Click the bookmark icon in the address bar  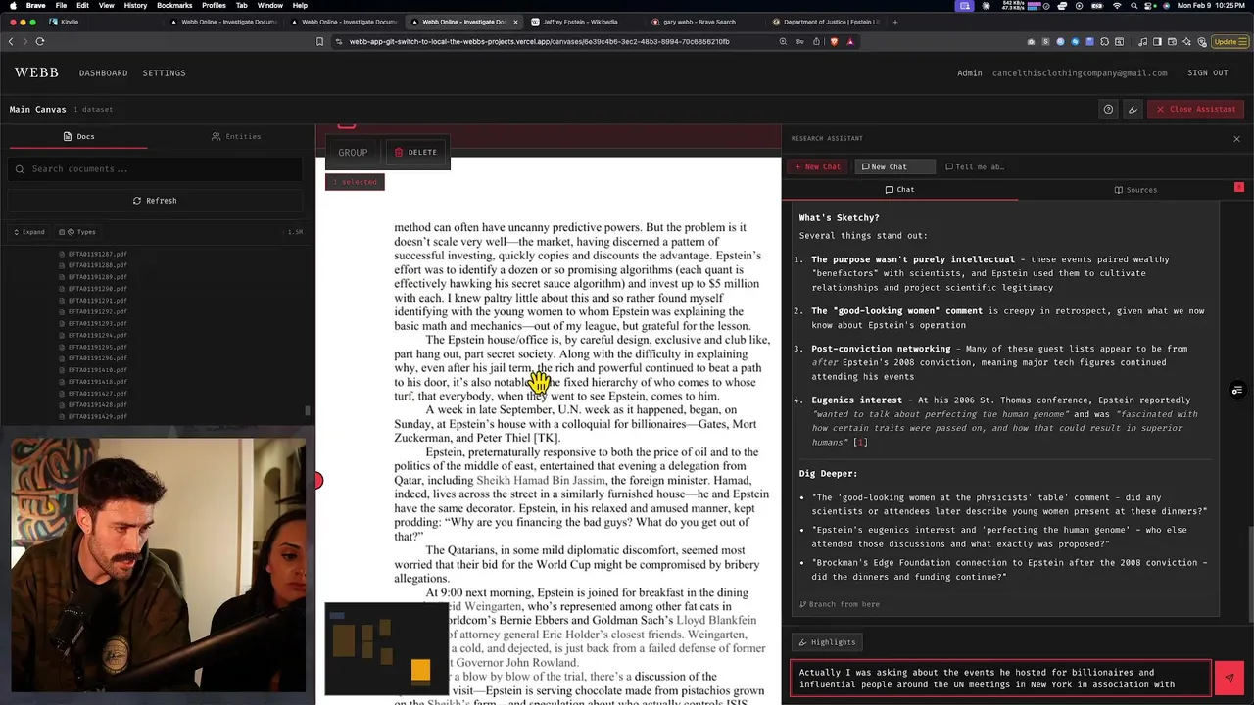pos(319,41)
